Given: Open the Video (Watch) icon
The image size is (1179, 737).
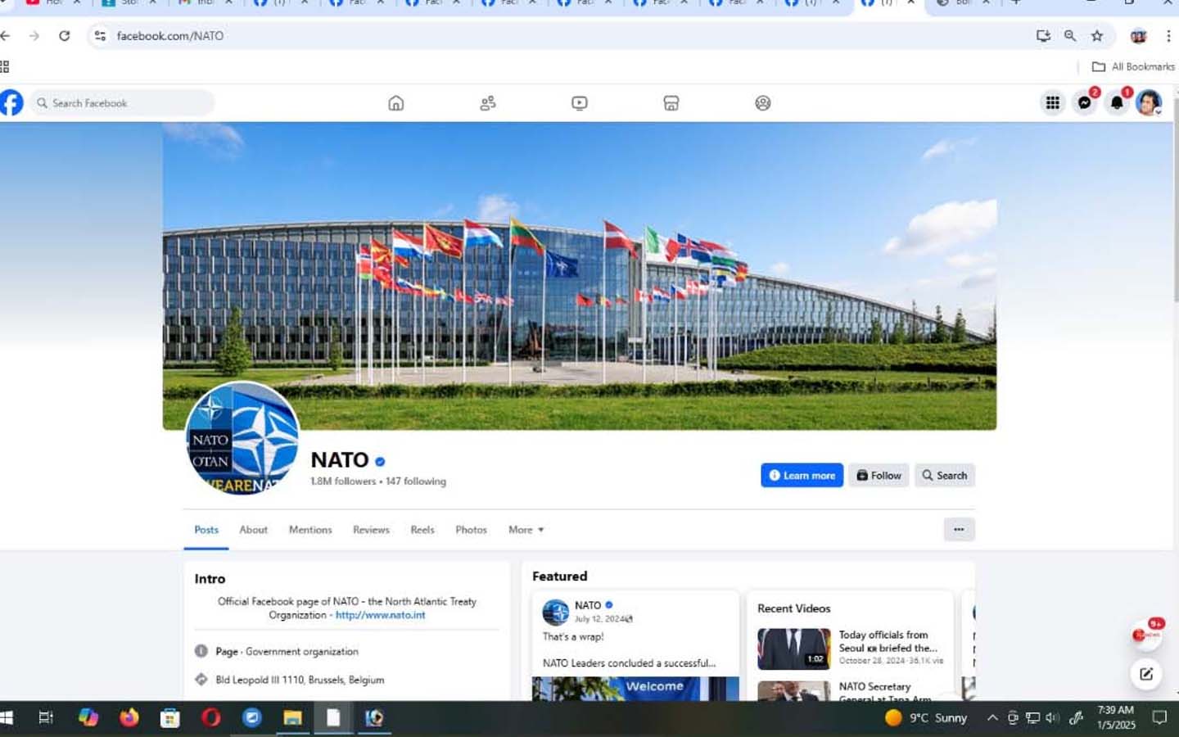Looking at the screenshot, I should [580, 103].
